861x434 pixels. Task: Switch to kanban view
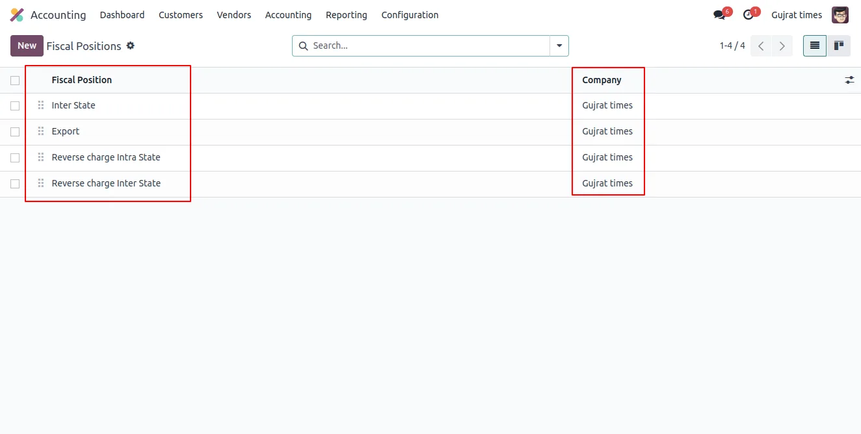pos(839,45)
